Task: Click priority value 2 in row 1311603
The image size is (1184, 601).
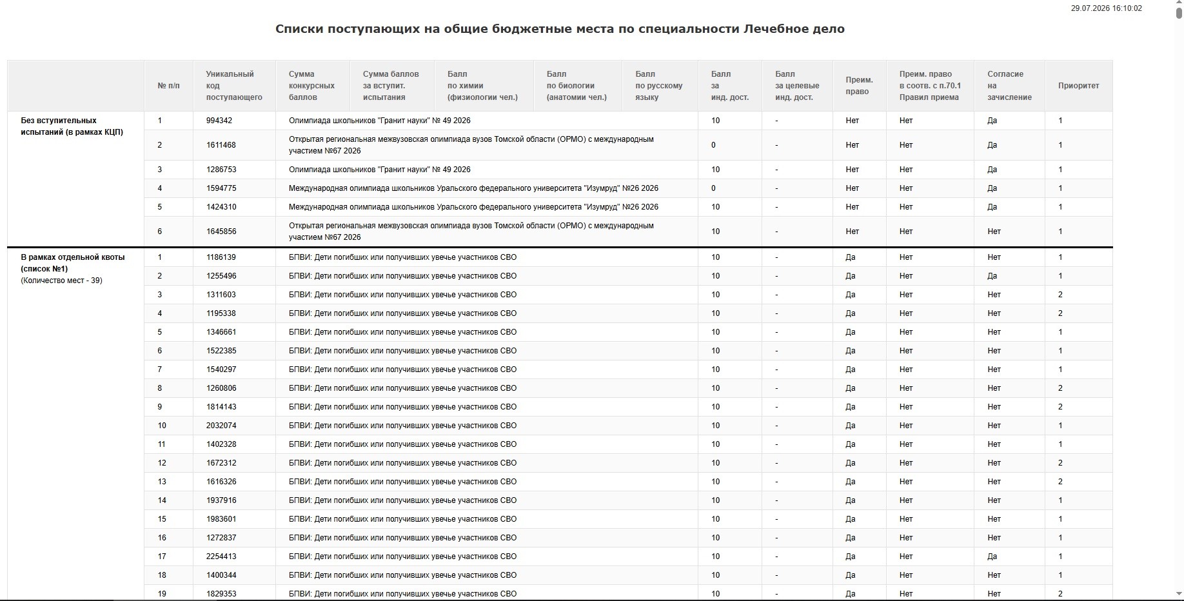Action: (1060, 295)
